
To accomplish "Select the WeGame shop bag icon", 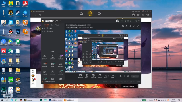I will (90, 13).
